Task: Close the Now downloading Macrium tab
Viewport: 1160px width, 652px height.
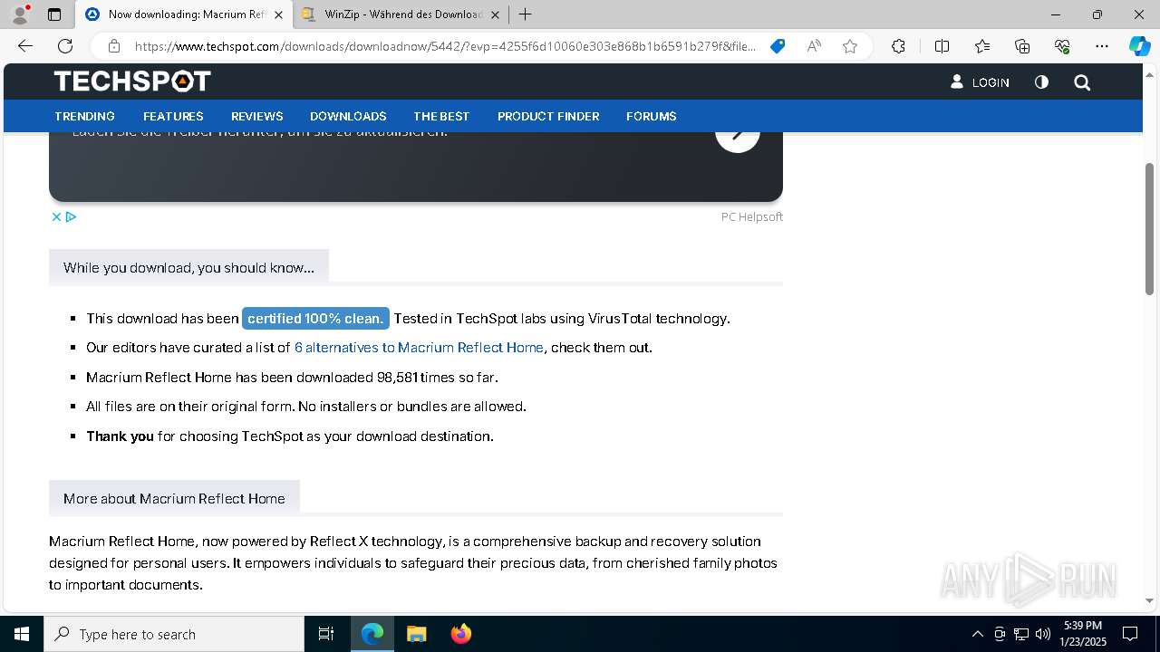Action: pos(278,14)
